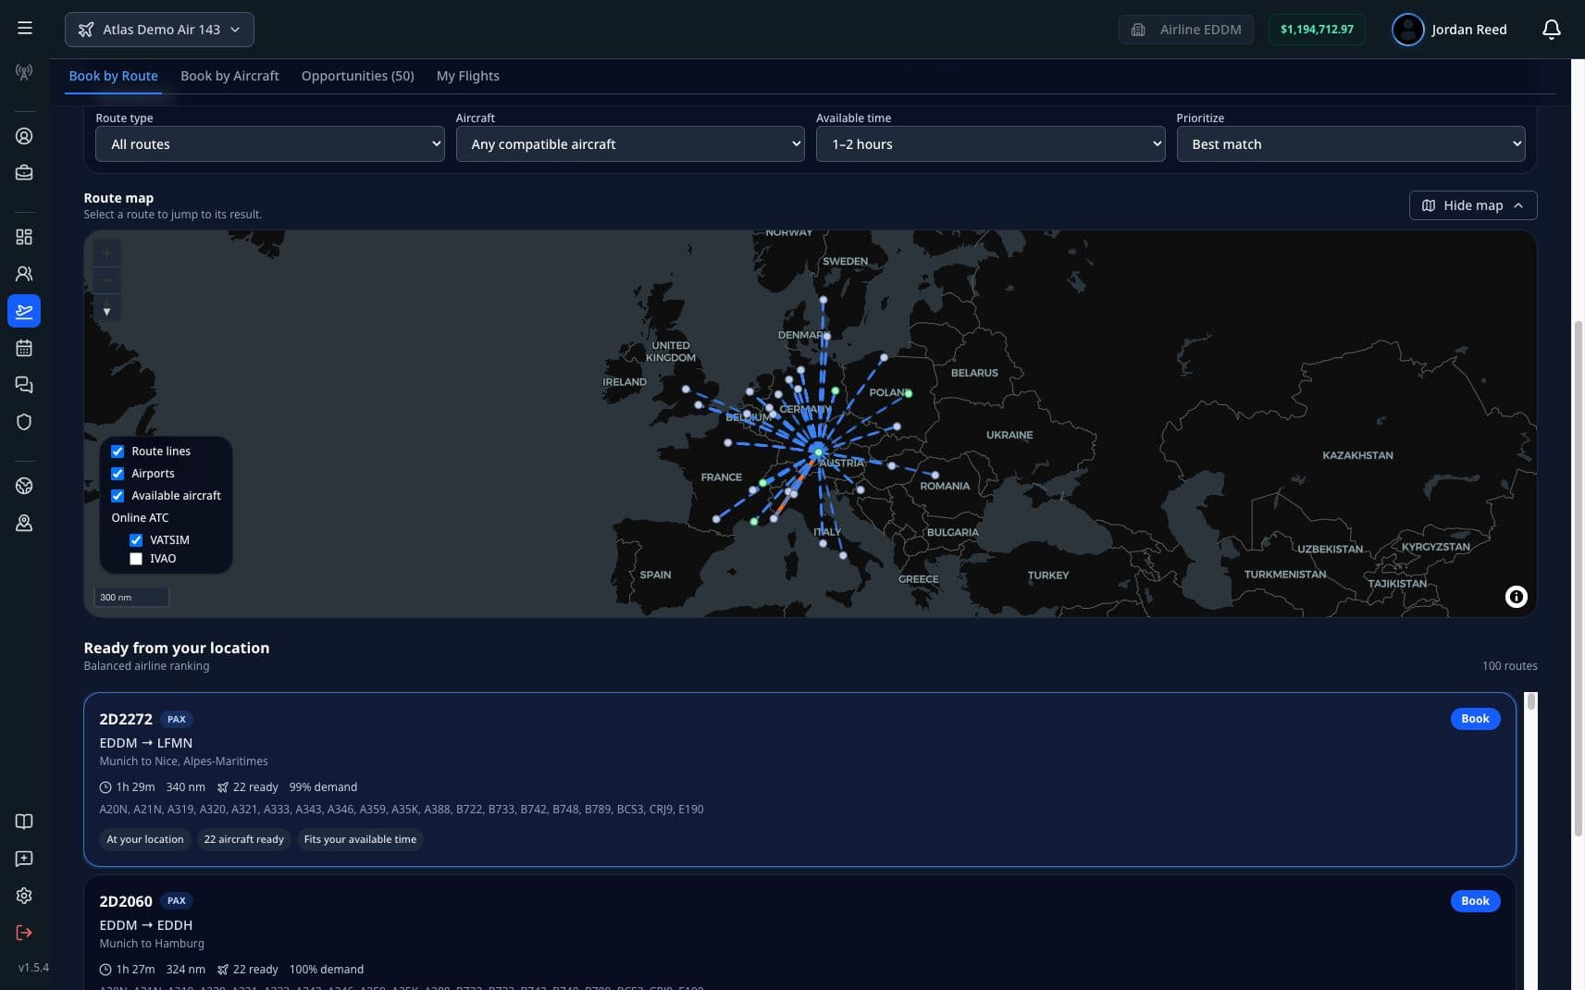The height and width of the screenshot is (990, 1585).
Task: Open the calendar sidebar icon
Action: click(24, 348)
